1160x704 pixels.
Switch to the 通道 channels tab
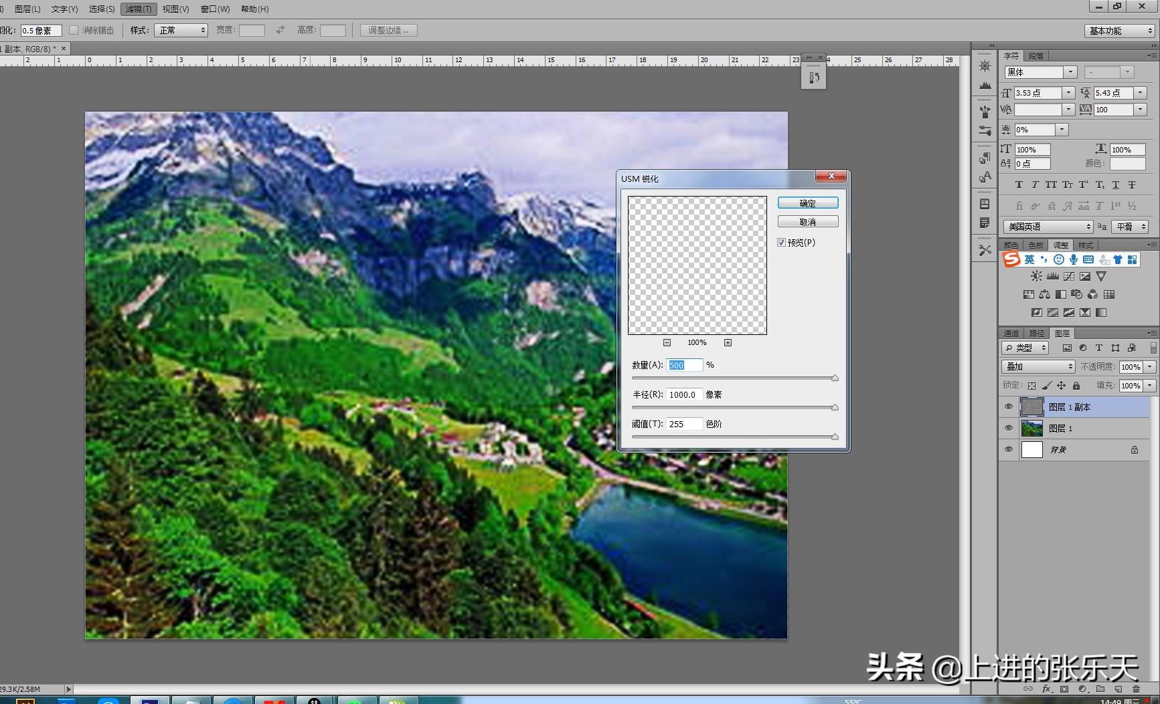click(1011, 333)
